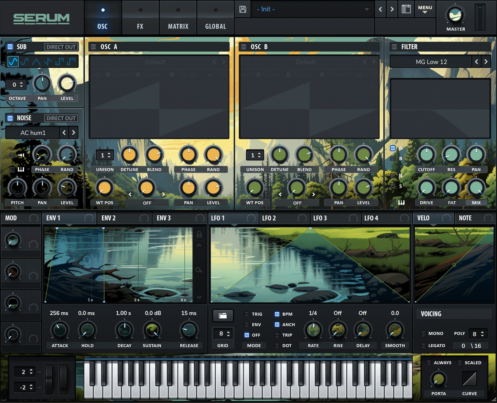The width and height of the screenshot is (497, 403).
Task: Click the portamento curve shape box
Action: pyautogui.click(x=469, y=379)
